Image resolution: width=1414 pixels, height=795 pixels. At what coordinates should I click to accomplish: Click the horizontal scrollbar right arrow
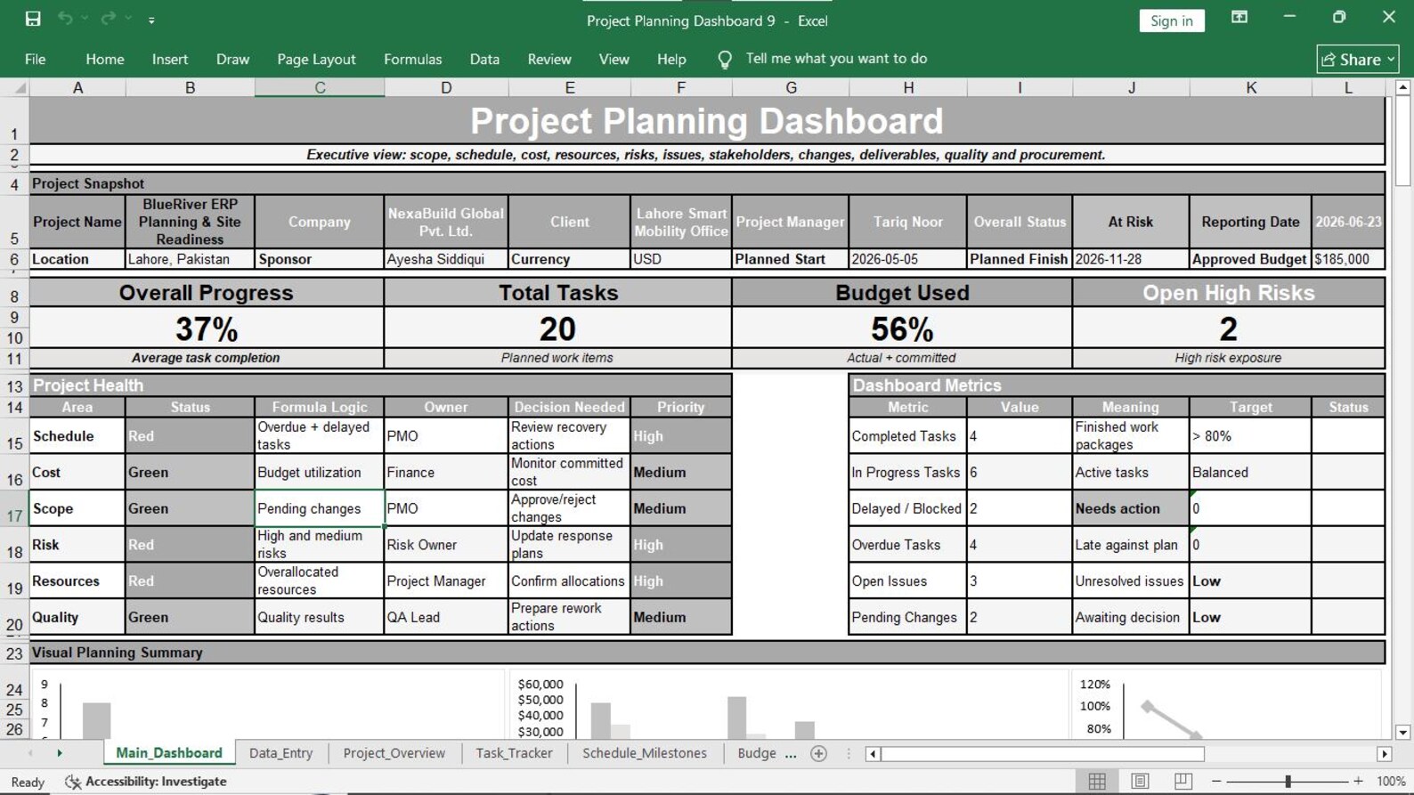pyautogui.click(x=1384, y=754)
